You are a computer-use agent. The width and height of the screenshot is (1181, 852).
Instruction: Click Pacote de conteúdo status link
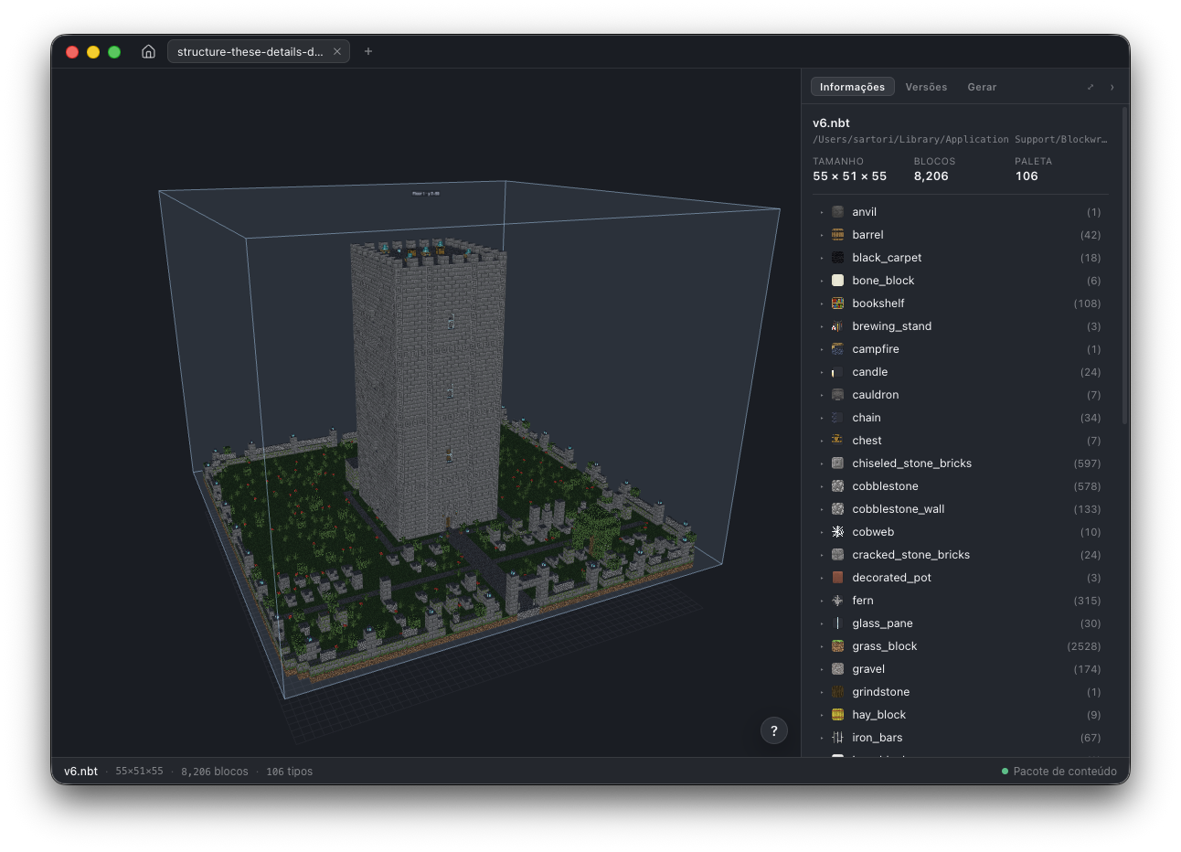(x=1059, y=771)
